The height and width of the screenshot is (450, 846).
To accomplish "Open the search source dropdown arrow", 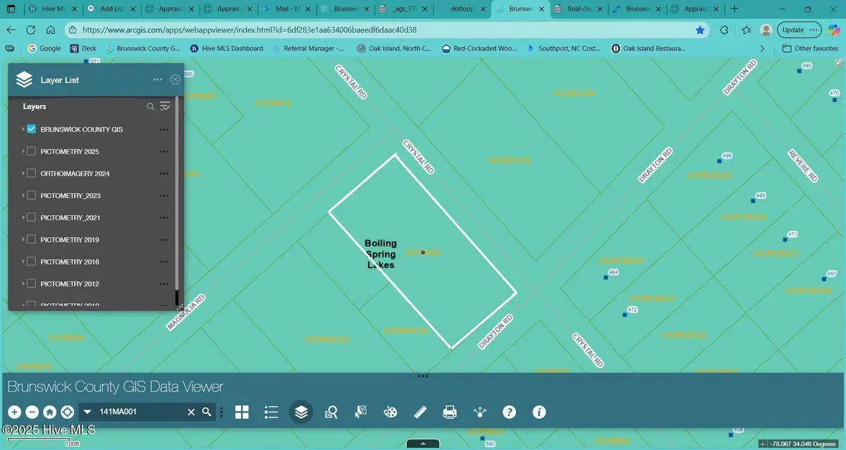I will pyautogui.click(x=87, y=412).
